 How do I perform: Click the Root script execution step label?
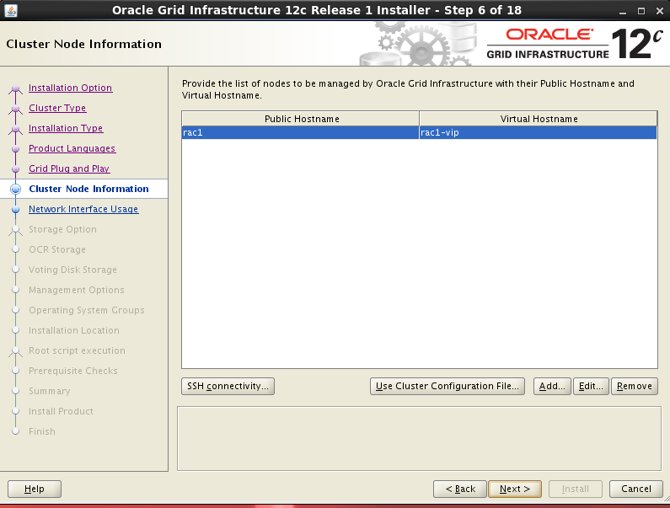tap(77, 350)
